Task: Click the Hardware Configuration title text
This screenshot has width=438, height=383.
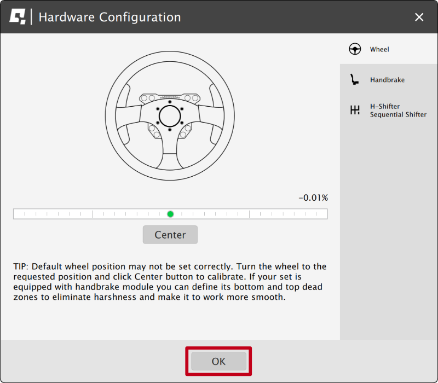Action: (x=108, y=17)
